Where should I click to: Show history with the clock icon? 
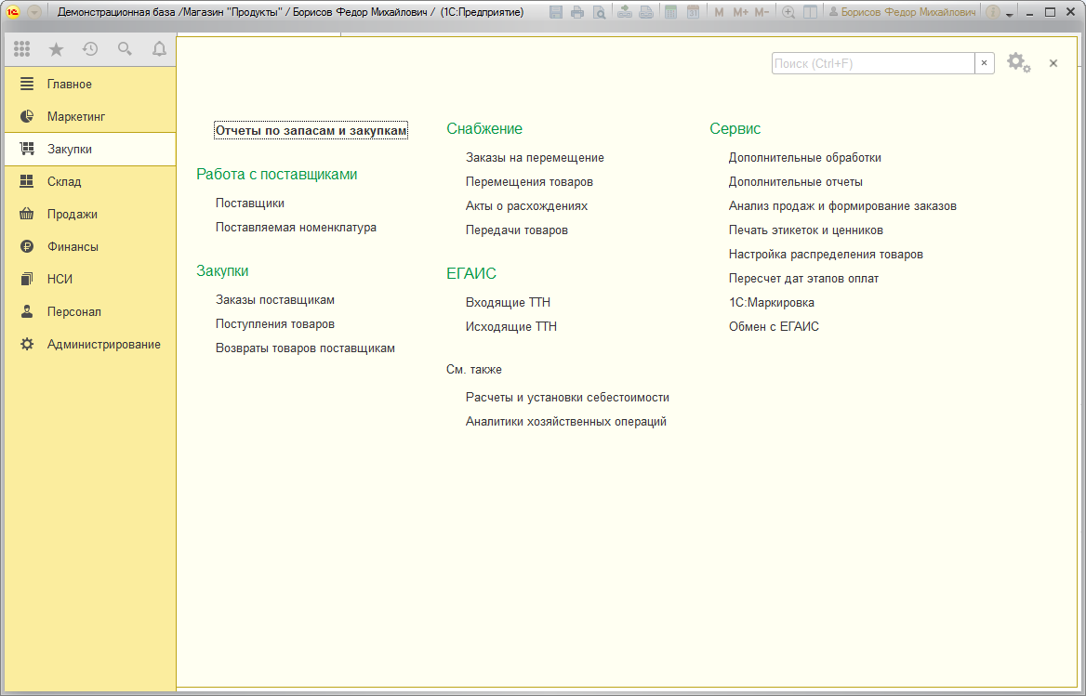(x=90, y=48)
